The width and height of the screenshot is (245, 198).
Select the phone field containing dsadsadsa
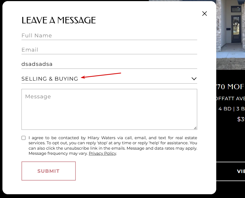tap(109, 64)
